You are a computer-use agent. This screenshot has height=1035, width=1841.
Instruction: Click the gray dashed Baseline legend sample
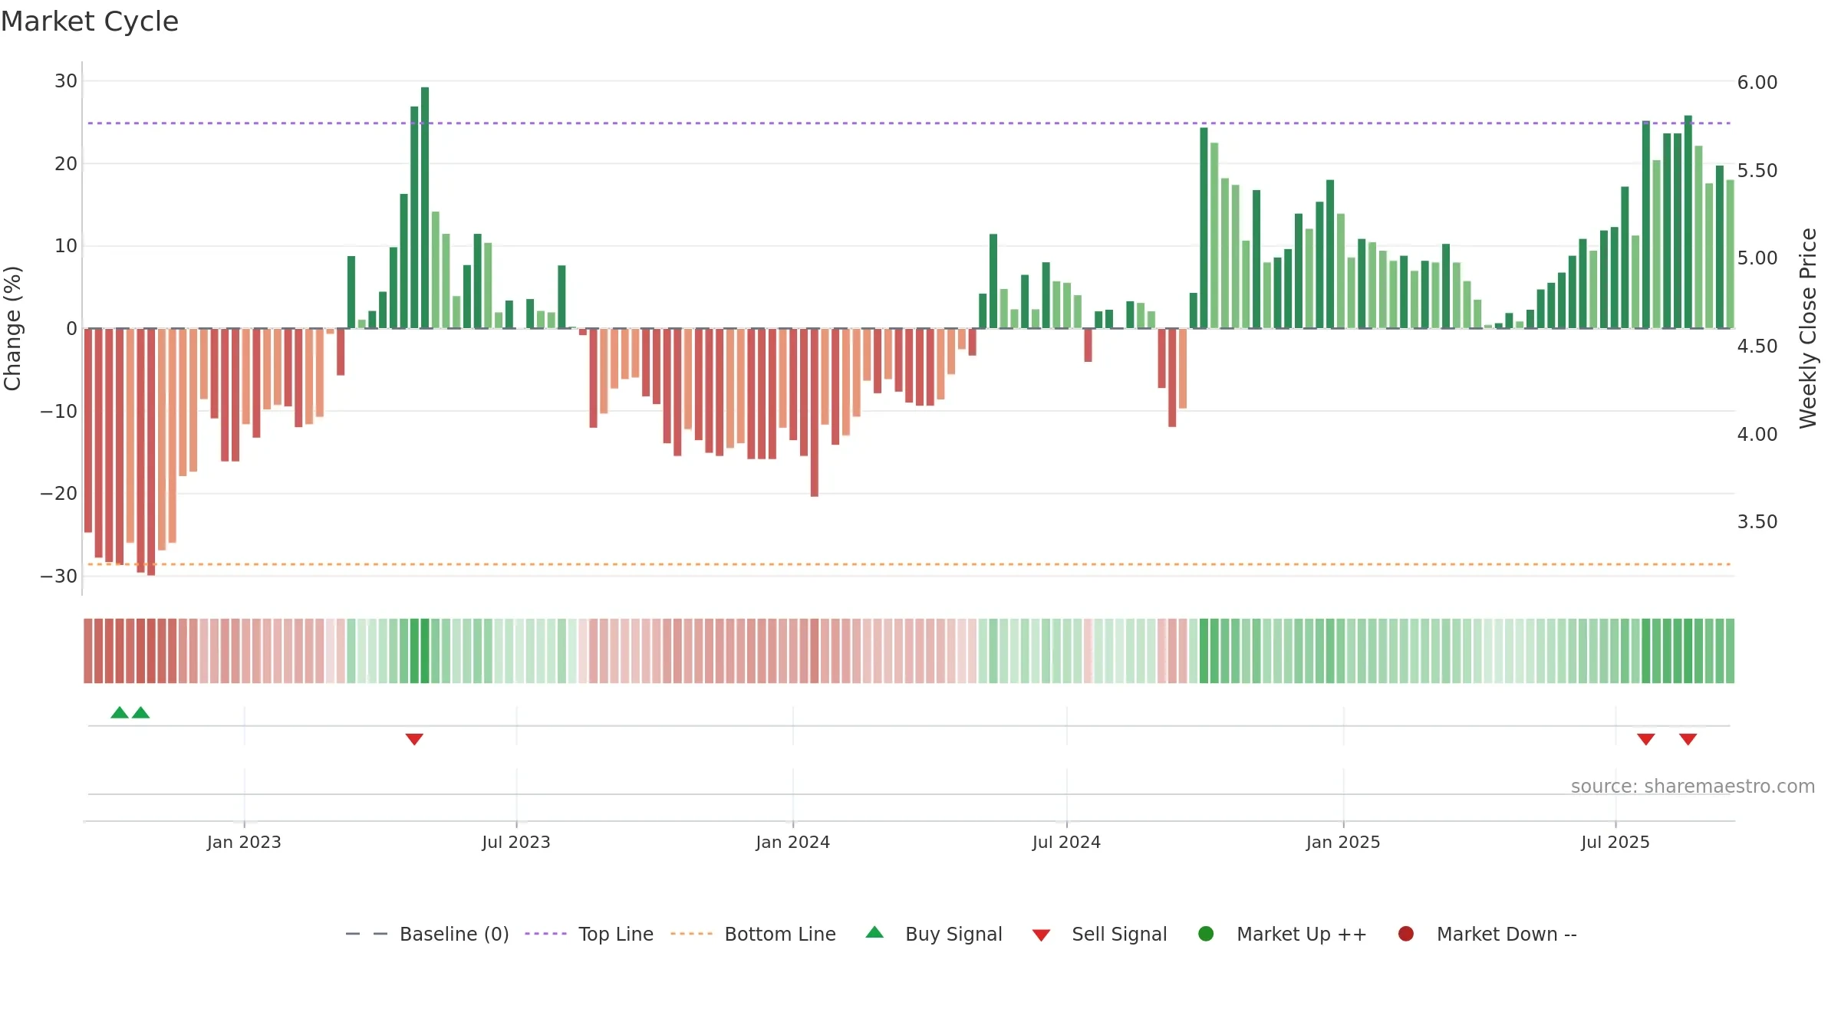tap(367, 934)
